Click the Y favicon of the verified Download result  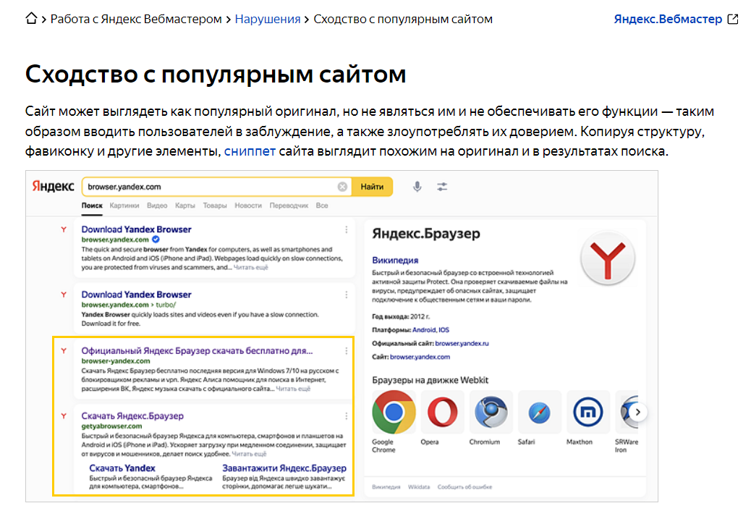click(63, 229)
